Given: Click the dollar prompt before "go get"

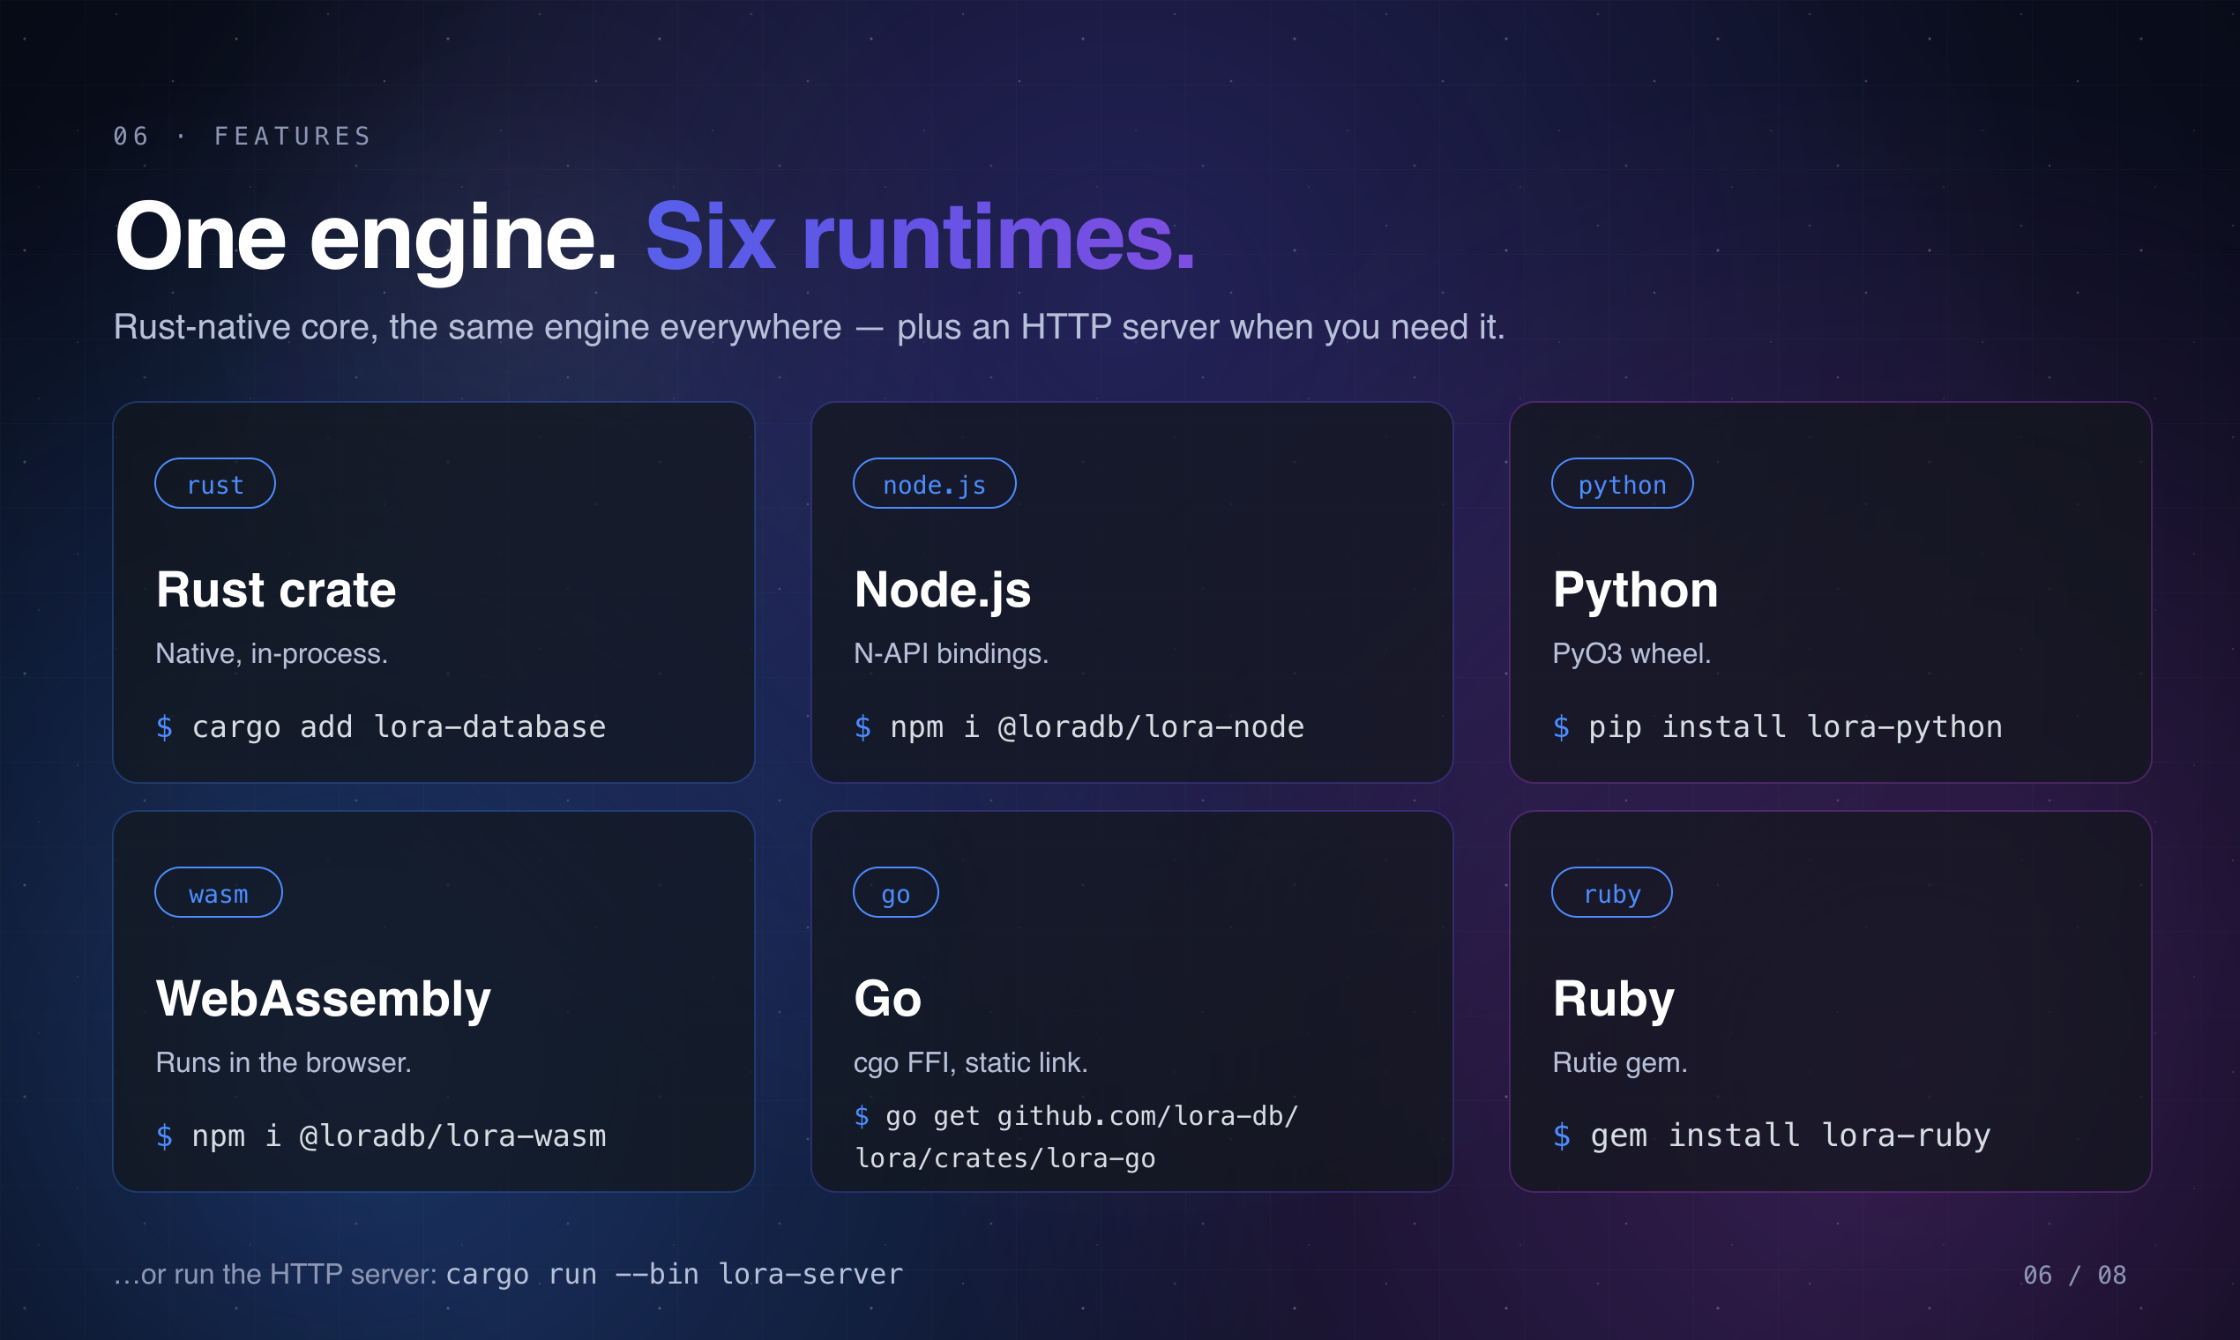Looking at the screenshot, I should point(862,1117).
